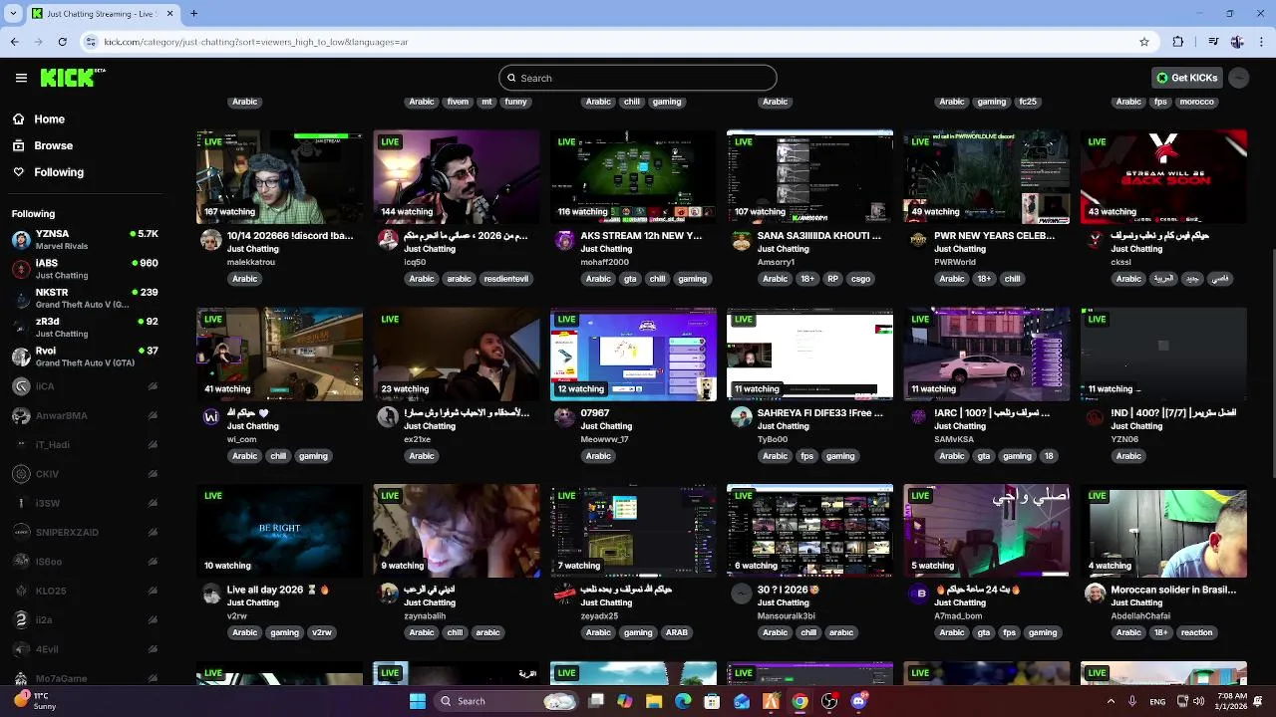Click malekkatrou streamer avatar

210,239
